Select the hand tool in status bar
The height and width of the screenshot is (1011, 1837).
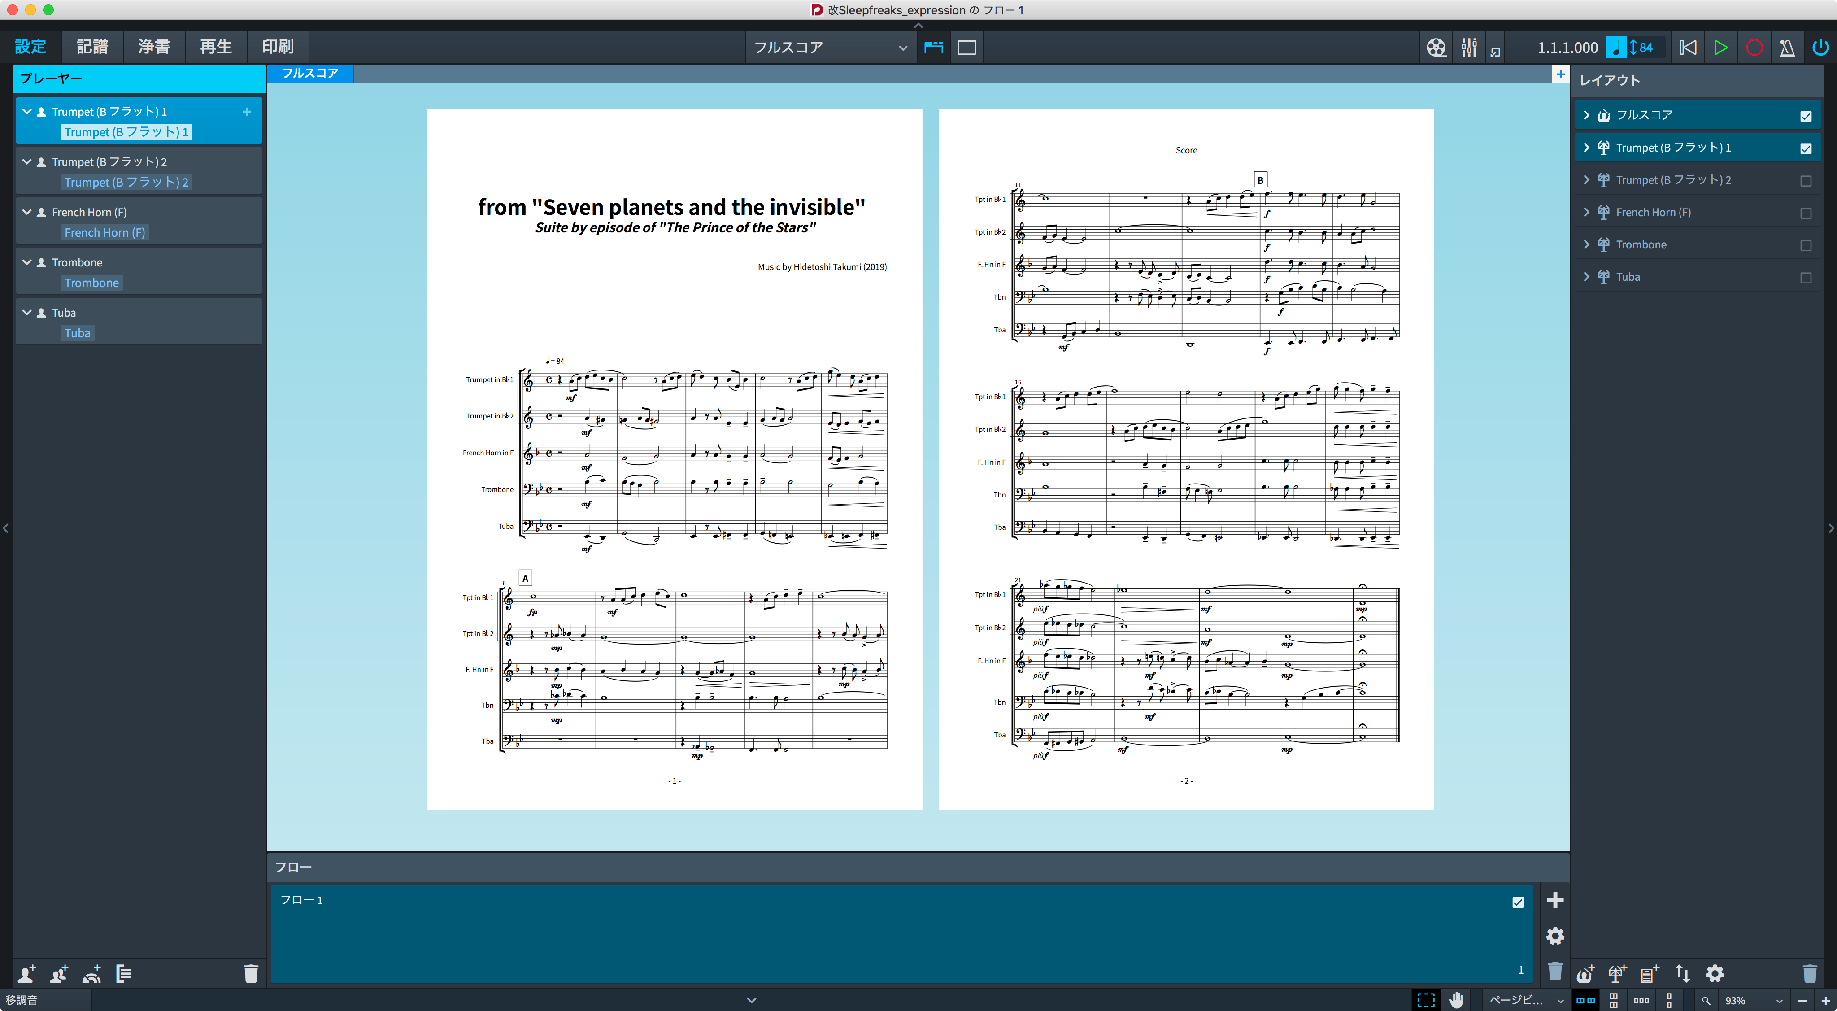(1456, 1000)
